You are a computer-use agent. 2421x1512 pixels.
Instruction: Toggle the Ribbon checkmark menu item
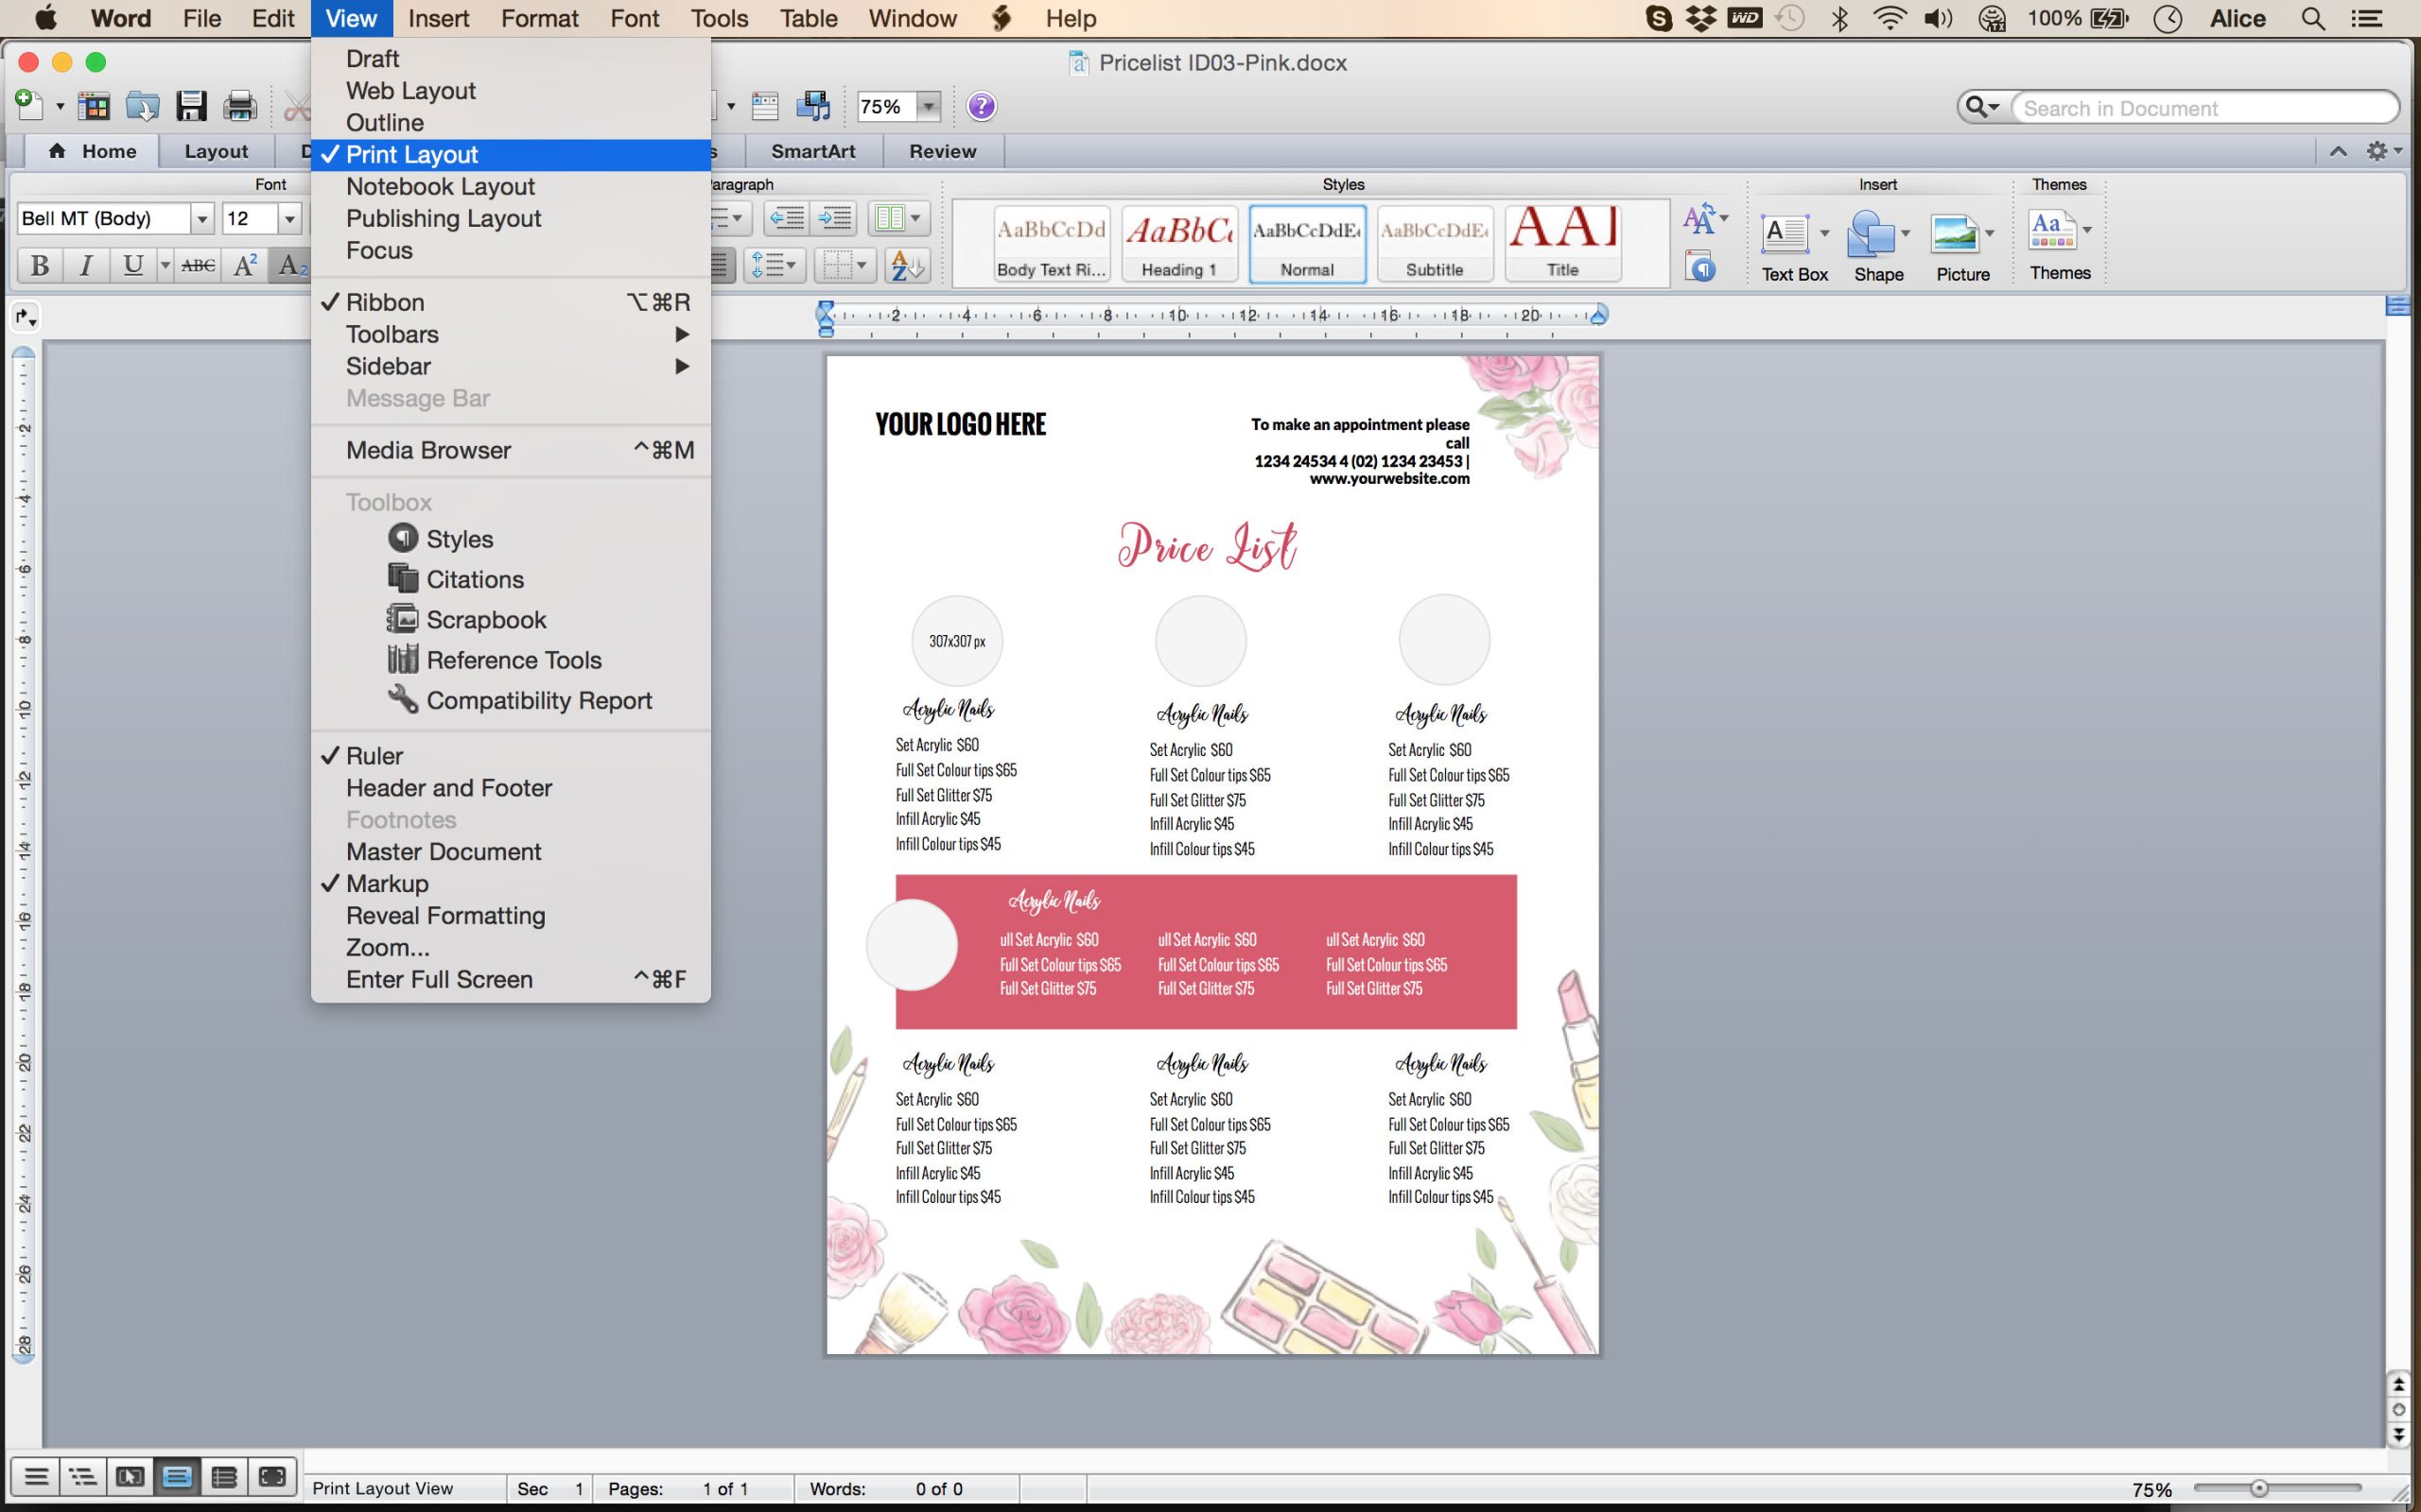[x=511, y=302]
